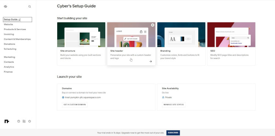
Task: Dismiss the Site header card with X
Action: point(153,25)
